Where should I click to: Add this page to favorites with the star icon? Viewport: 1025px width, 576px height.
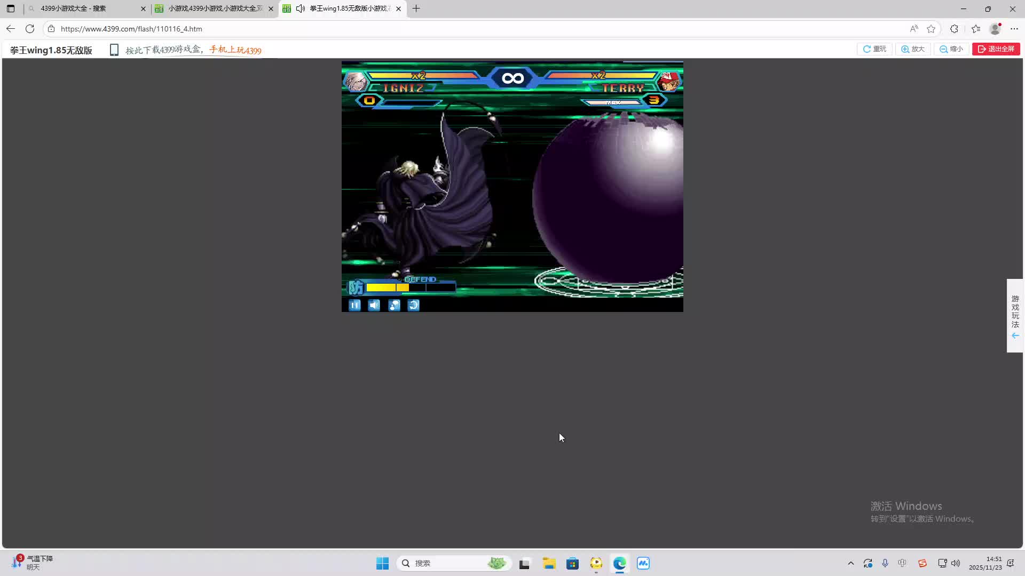(931, 29)
